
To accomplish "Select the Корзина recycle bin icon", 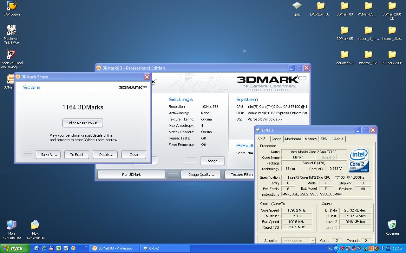I will point(392,228).
